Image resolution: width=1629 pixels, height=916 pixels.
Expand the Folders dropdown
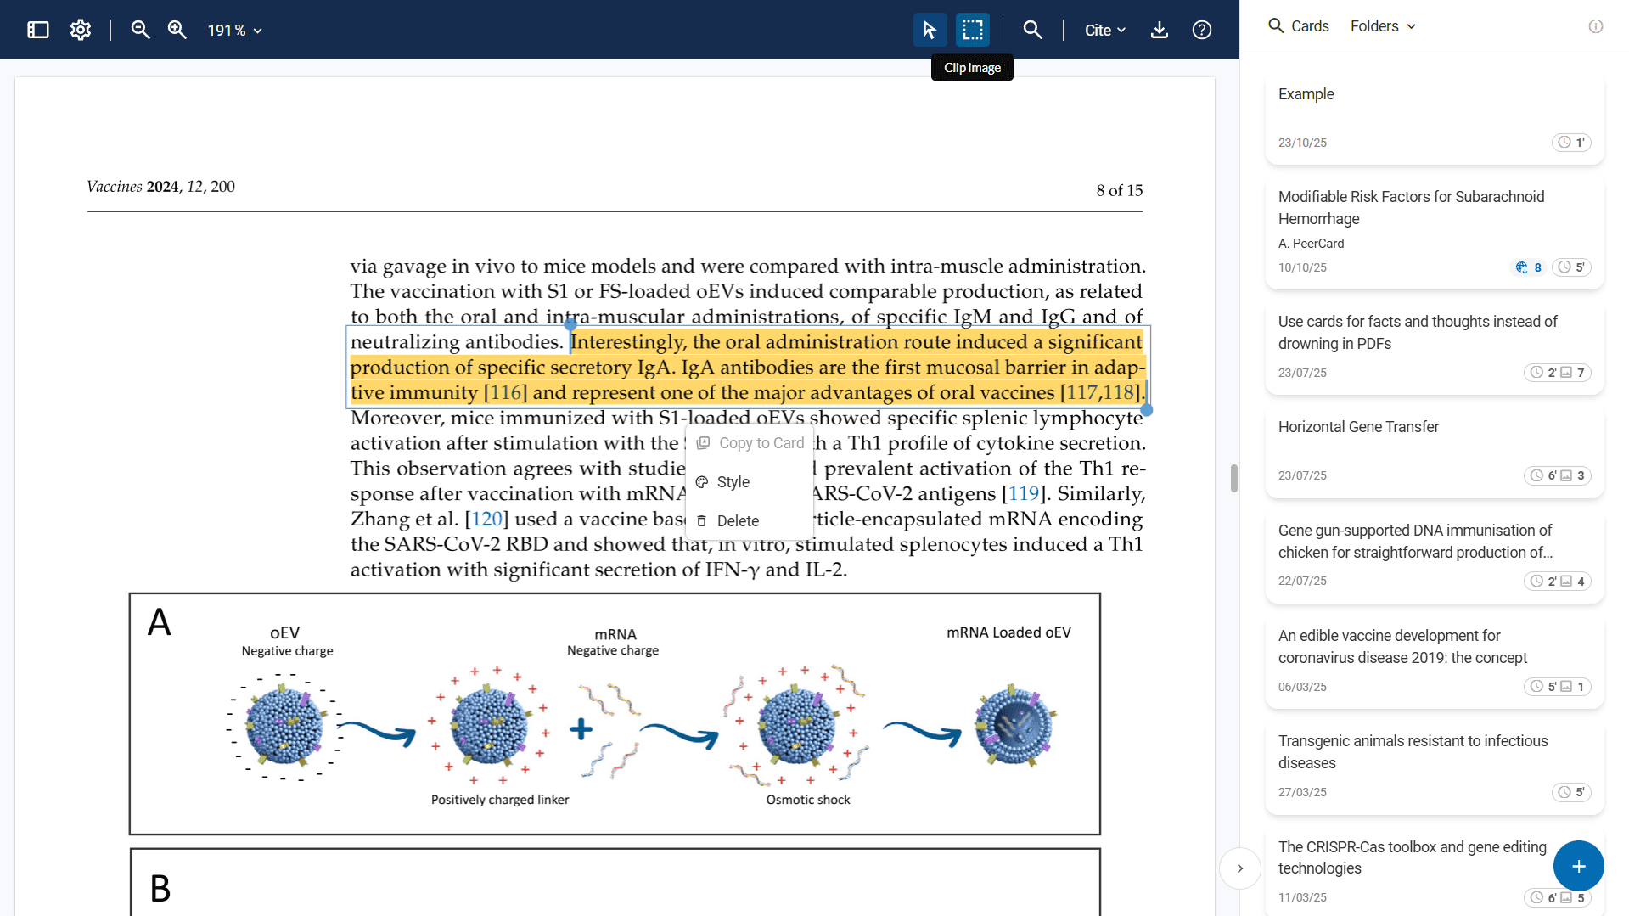pos(1383,26)
